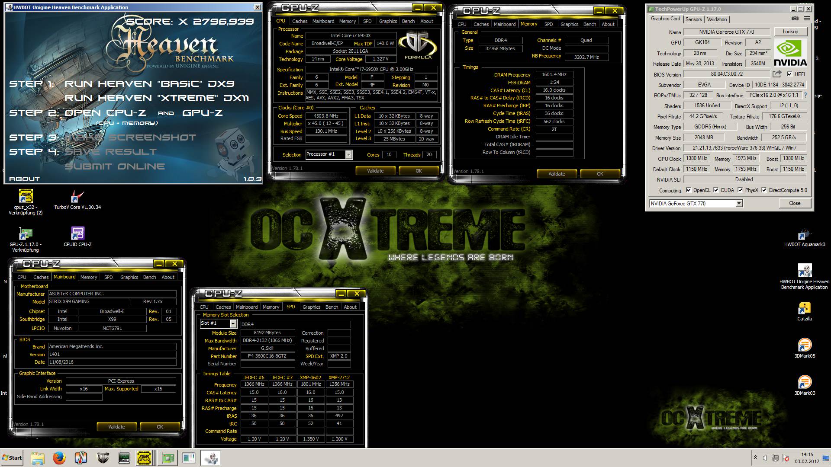Image resolution: width=831 pixels, height=467 pixels.
Task: Click Validate in CPU-Z processor window
Action: 375,171
